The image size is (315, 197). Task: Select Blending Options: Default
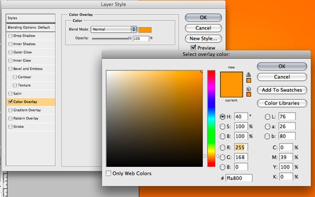pyautogui.click(x=30, y=27)
